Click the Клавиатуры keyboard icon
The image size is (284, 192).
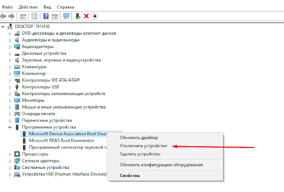pyautogui.click(x=17, y=67)
